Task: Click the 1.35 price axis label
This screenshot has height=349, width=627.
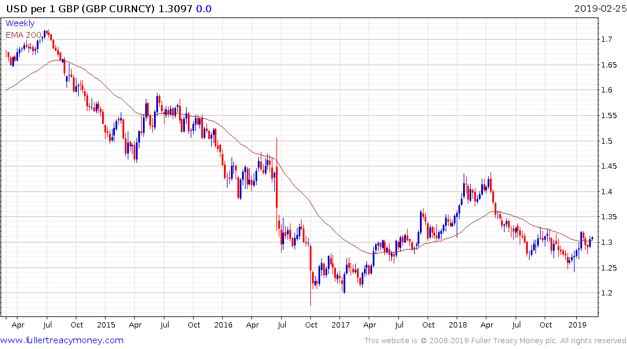Action: pyautogui.click(x=609, y=217)
